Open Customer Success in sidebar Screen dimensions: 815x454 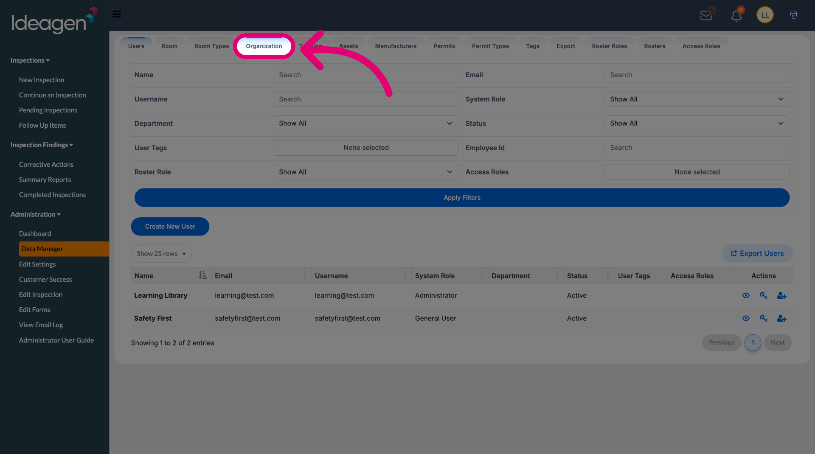[x=45, y=280]
